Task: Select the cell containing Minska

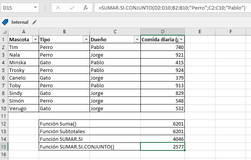Action: click(x=24, y=62)
